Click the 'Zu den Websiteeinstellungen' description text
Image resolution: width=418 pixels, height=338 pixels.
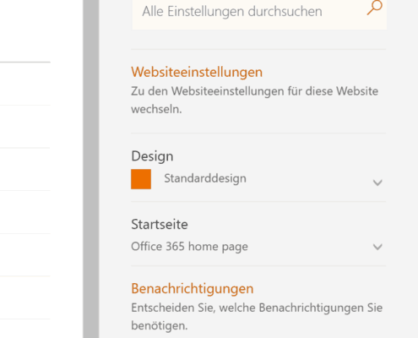254,100
